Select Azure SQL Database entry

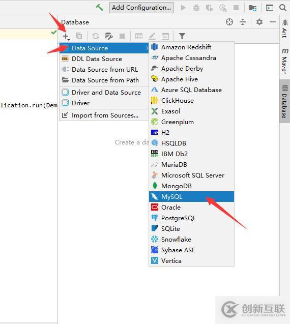(191, 90)
